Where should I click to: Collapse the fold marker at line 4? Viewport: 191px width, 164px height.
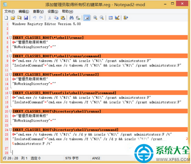point(11,37)
